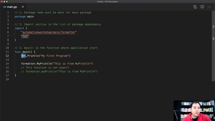Click the comment "This function is not export"

45,68
